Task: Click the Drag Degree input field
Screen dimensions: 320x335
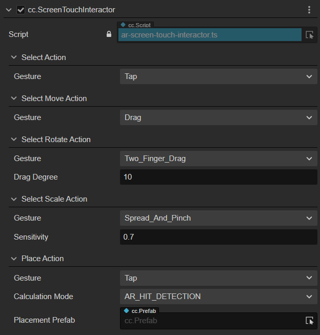Action: (x=218, y=178)
